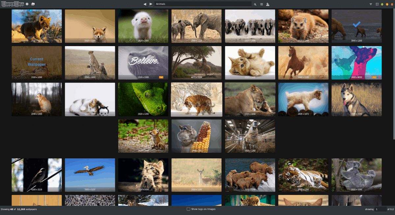
Task: Select the green snake wallpaper
Action: (143, 99)
